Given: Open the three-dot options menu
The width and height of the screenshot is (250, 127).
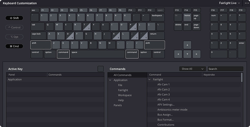Looking at the screenshot, I should point(246,3).
